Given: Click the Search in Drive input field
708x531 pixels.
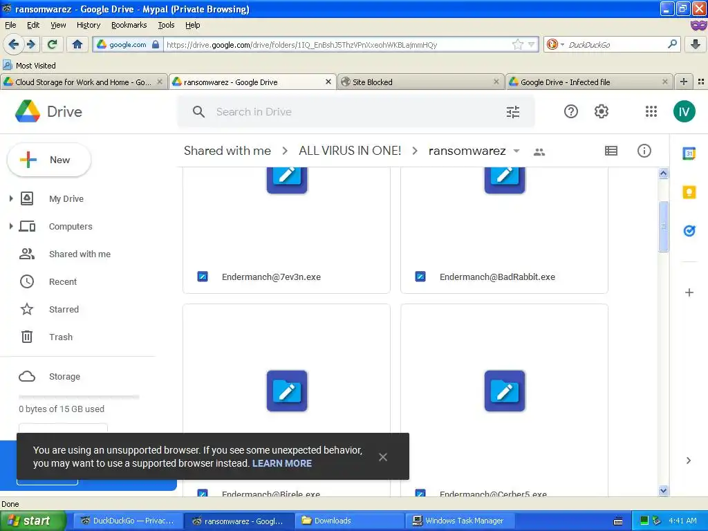Looking at the screenshot, I should pyautogui.click(x=357, y=111).
